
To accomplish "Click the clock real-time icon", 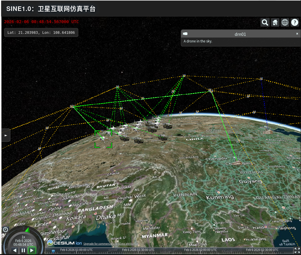I will click(x=5, y=230).
